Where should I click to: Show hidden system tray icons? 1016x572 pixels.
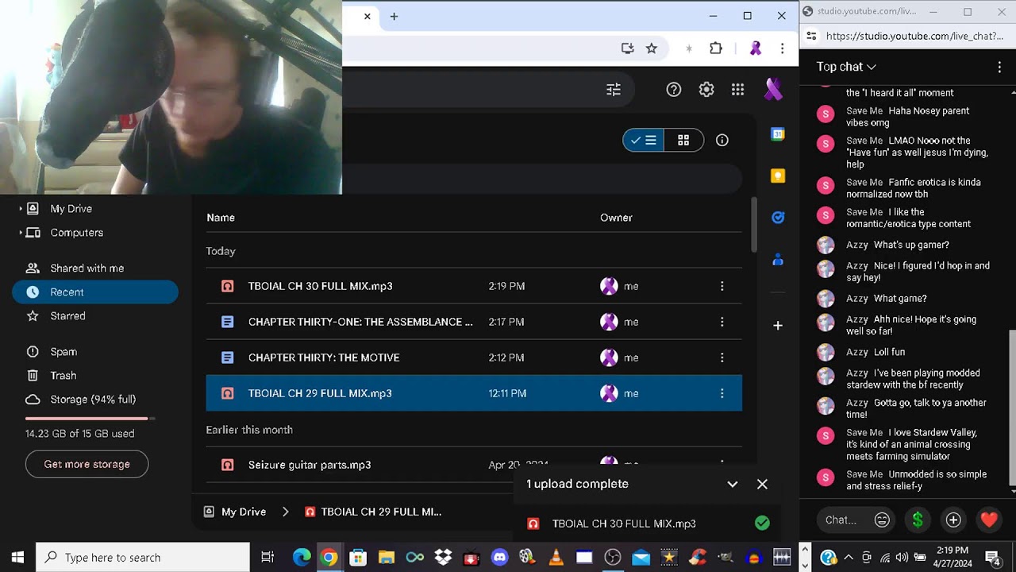tap(848, 558)
